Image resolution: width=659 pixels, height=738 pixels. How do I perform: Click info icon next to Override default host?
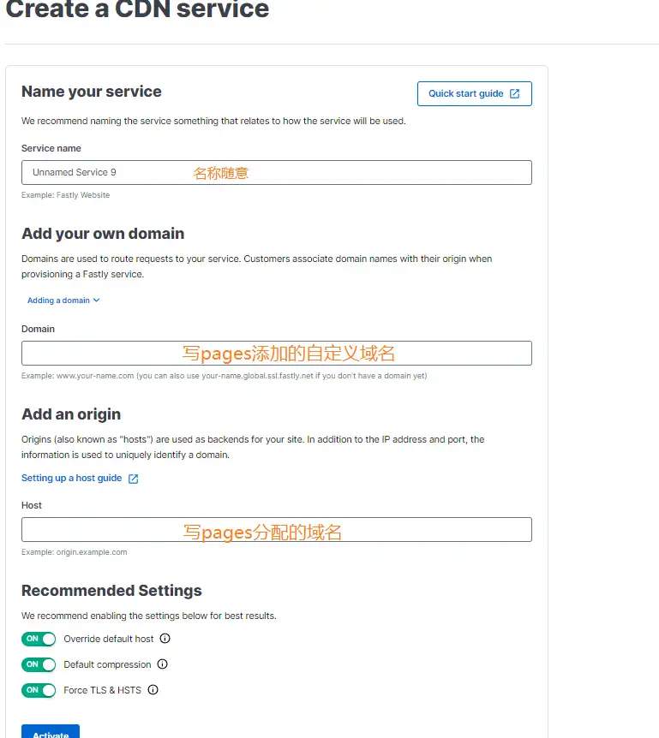[165, 639]
